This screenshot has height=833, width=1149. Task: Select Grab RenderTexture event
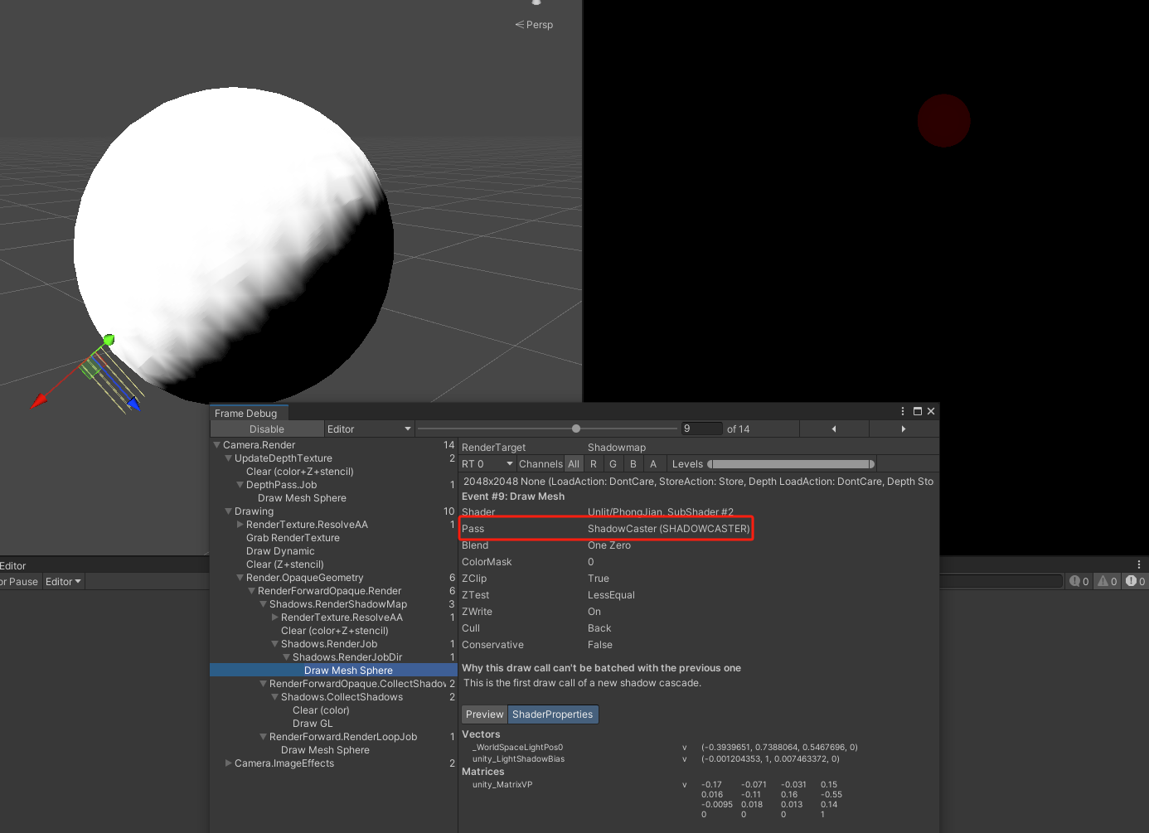(293, 538)
